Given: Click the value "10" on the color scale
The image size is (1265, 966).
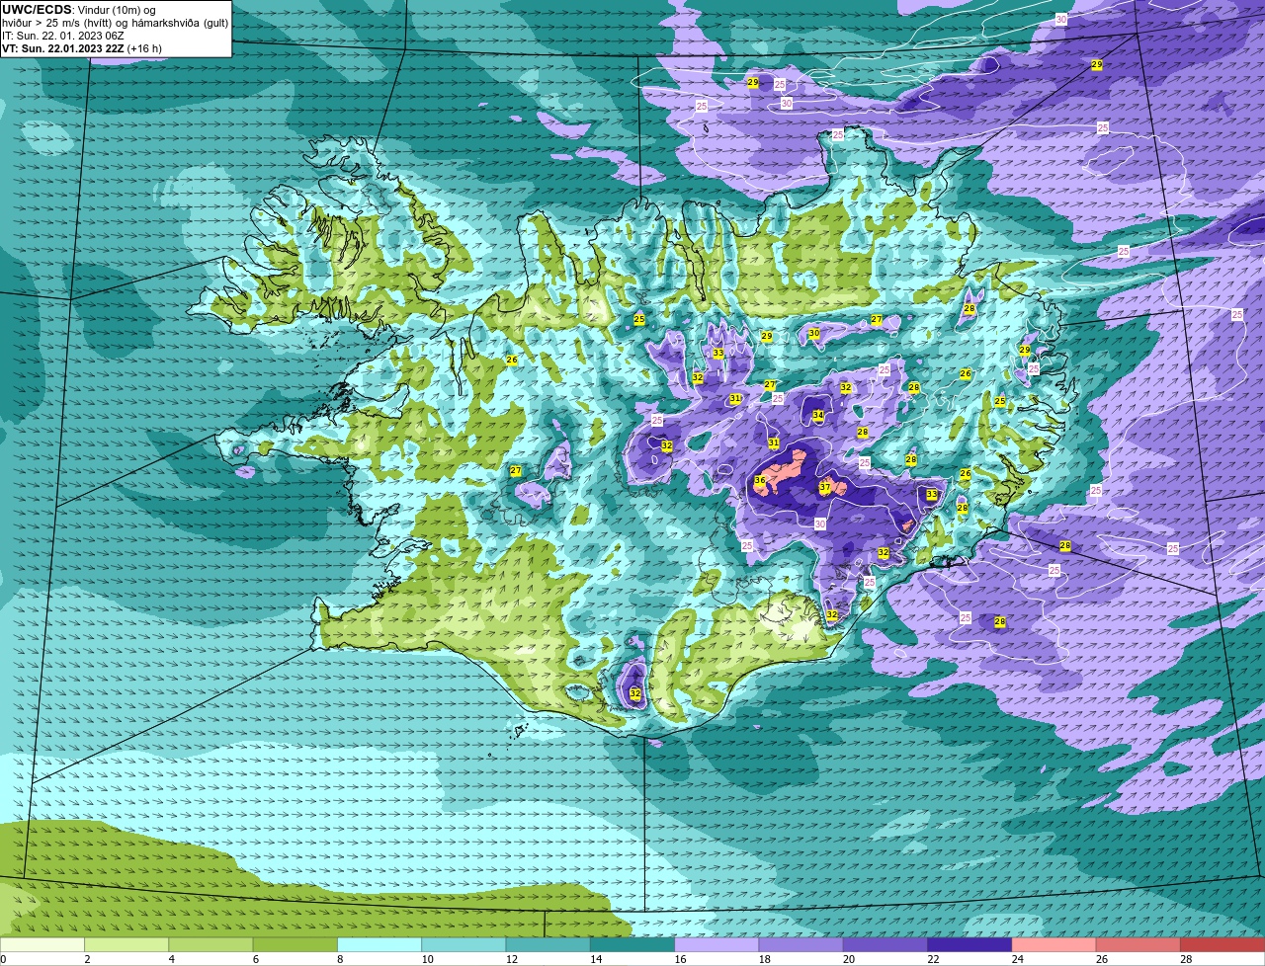Looking at the screenshot, I should [427, 959].
